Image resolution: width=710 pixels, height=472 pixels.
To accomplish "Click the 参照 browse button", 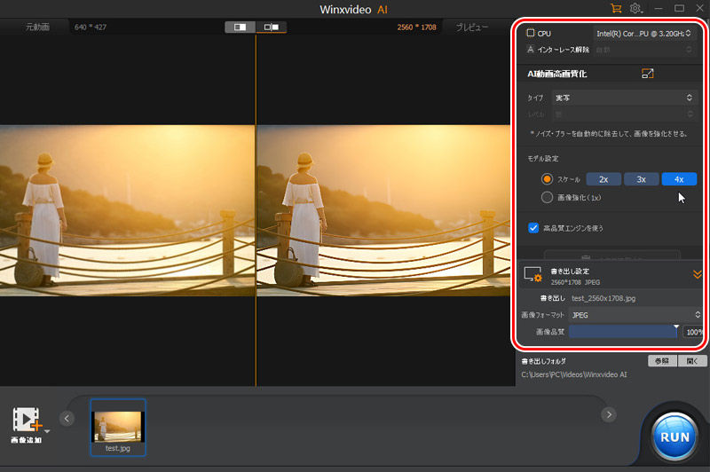I will [662, 361].
